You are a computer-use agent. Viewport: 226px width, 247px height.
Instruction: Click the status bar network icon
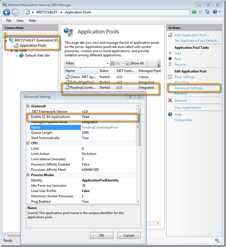click(217, 240)
